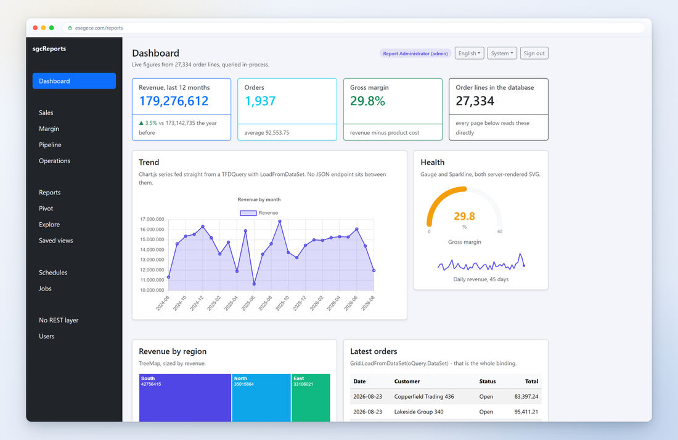Click the lock icon in address bar
The width and height of the screenshot is (678, 440).
(x=70, y=28)
